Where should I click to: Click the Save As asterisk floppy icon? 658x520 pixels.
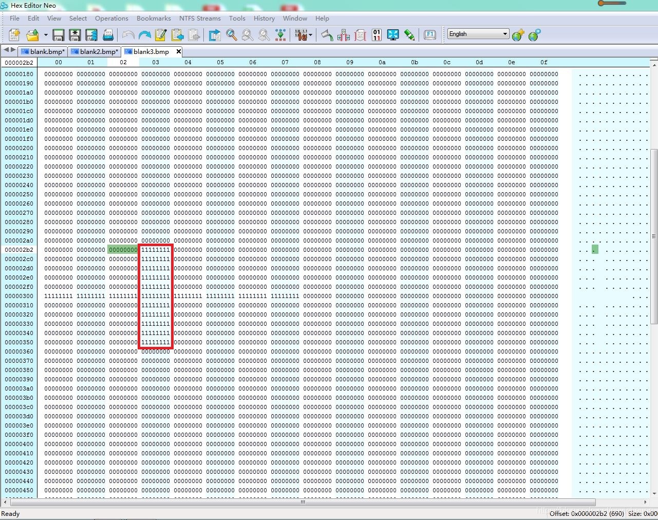pyautogui.click(x=75, y=35)
